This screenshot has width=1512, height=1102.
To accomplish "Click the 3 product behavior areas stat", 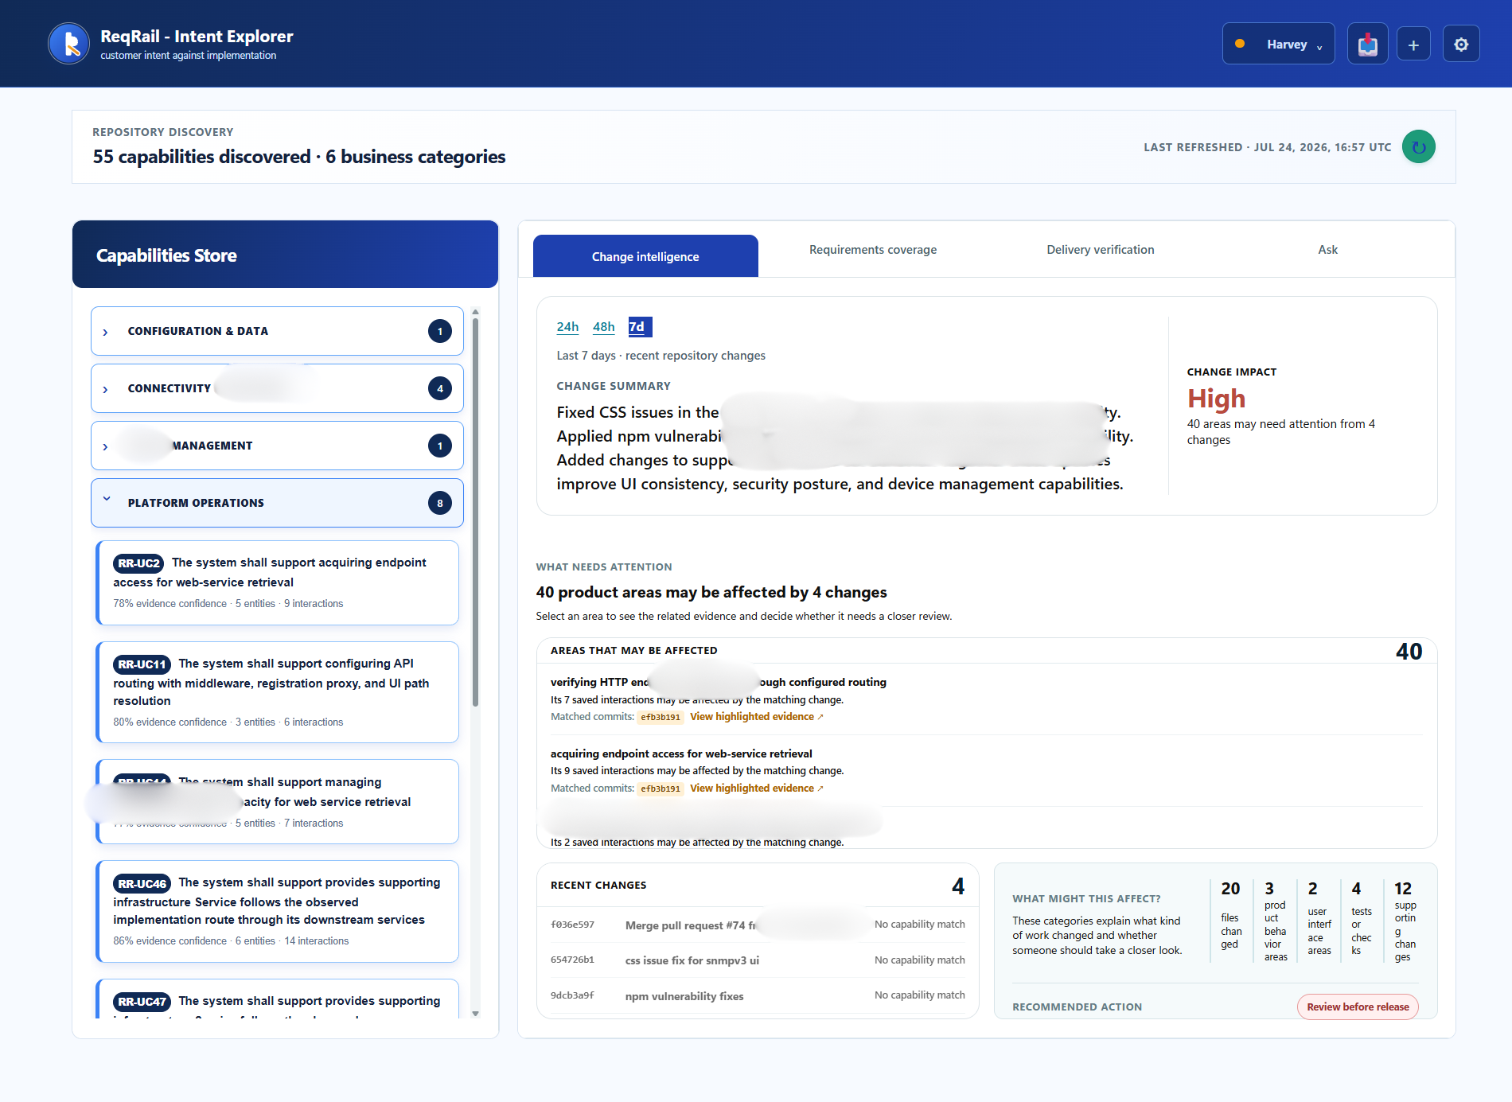I will (x=1275, y=921).
